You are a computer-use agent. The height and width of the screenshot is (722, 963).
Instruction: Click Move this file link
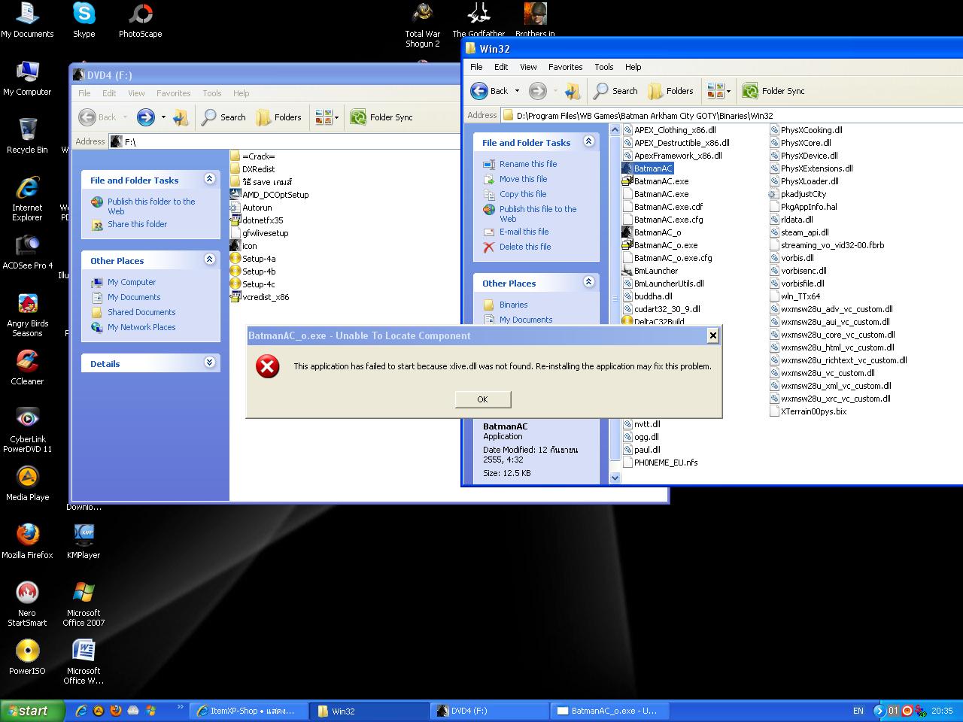pos(524,179)
